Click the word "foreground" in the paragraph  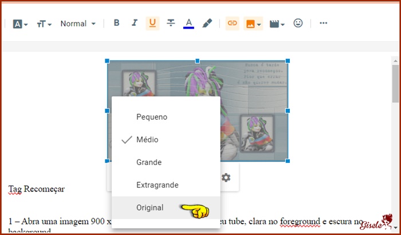coord(300,221)
